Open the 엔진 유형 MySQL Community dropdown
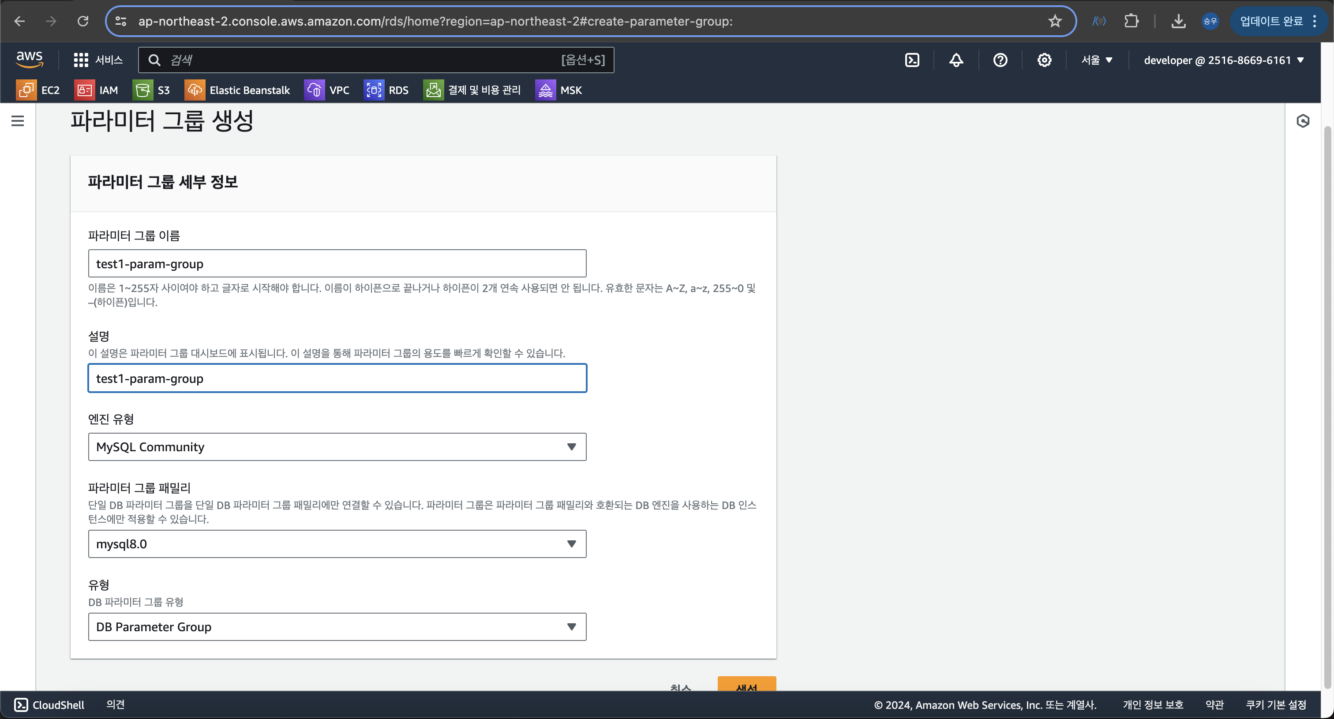 (337, 447)
